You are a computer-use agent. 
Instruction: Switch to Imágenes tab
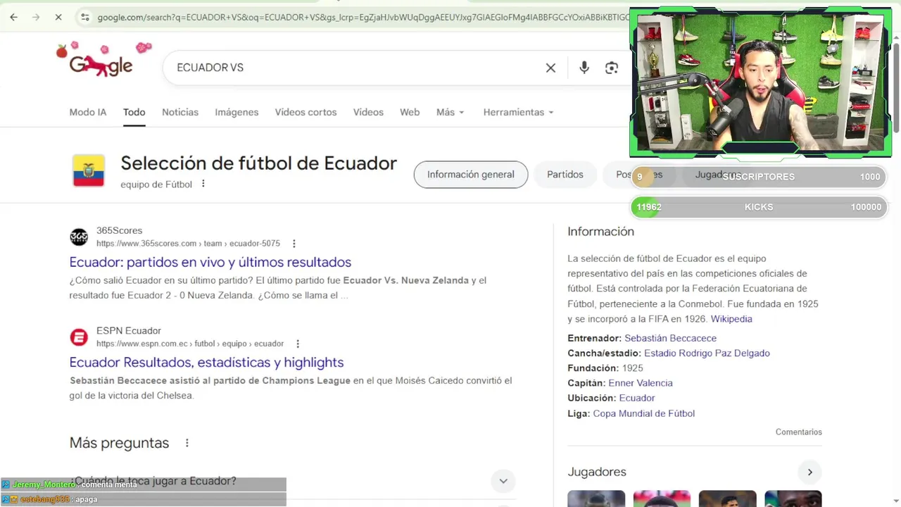click(x=237, y=112)
